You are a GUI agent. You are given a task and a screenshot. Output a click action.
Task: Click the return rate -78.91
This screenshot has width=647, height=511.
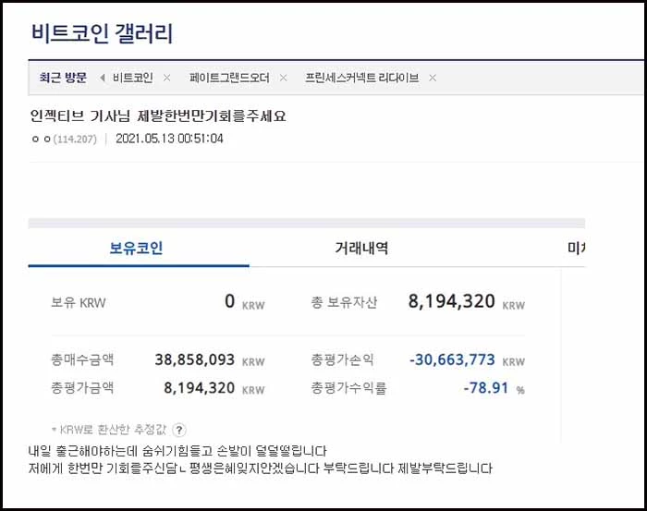click(x=485, y=388)
